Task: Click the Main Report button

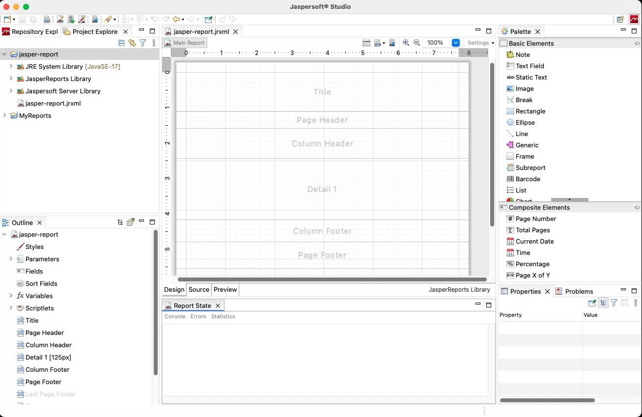Action: 185,43
